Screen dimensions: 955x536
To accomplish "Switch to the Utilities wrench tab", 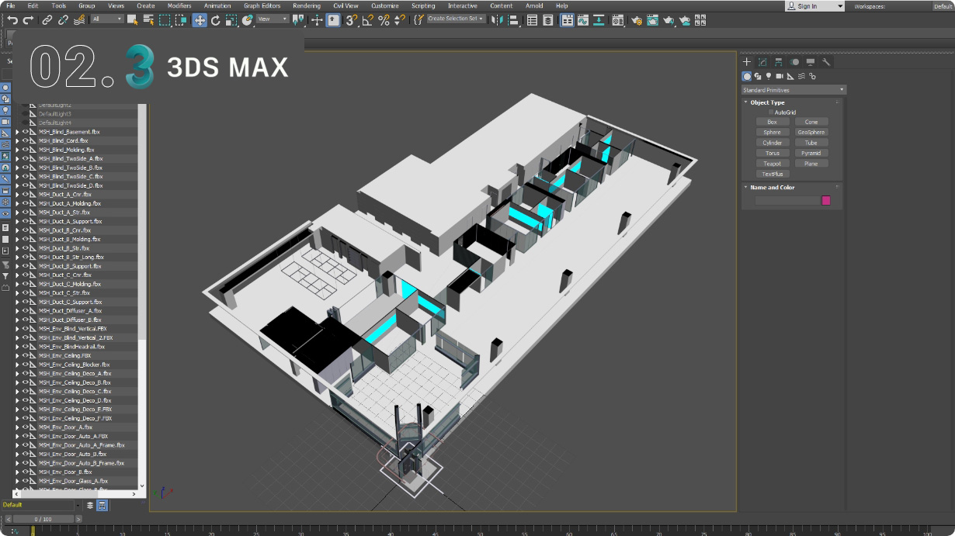I will click(x=826, y=62).
